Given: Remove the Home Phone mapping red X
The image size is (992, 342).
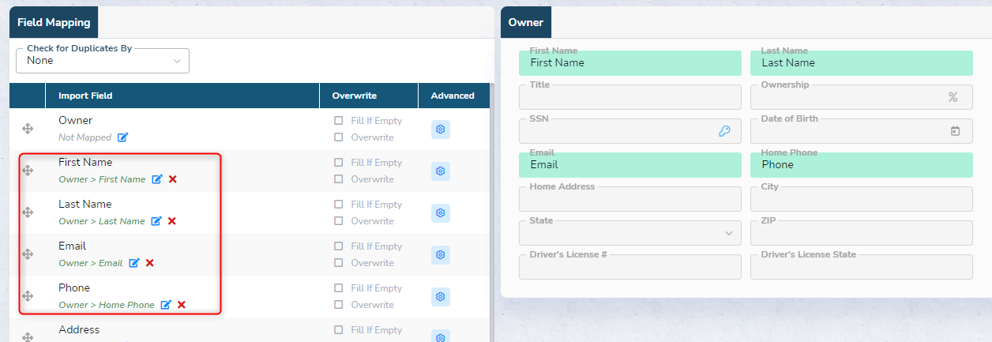Looking at the screenshot, I should (x=181, y=305).
